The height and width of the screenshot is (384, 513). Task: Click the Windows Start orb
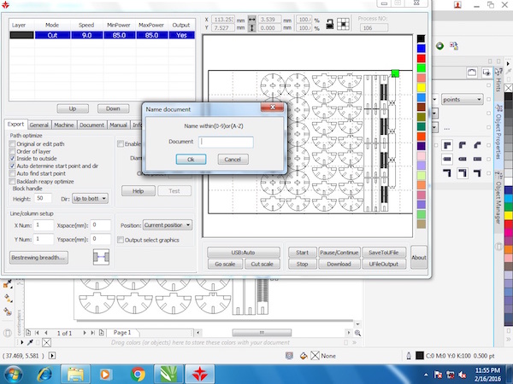[x=14, y=375]
